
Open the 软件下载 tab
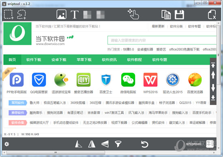(x=34, y=59)
